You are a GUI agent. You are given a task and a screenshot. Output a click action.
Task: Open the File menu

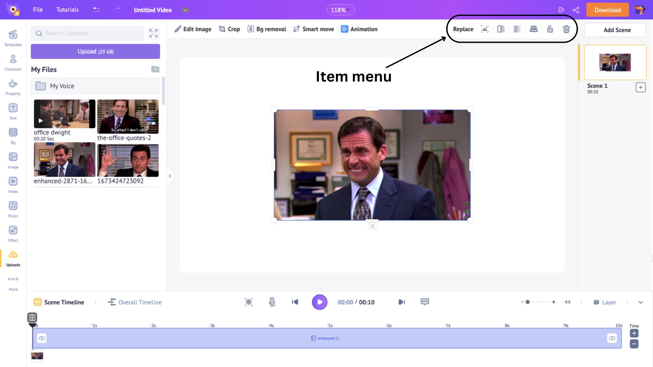pyautogui.click(x=38, y=10)
